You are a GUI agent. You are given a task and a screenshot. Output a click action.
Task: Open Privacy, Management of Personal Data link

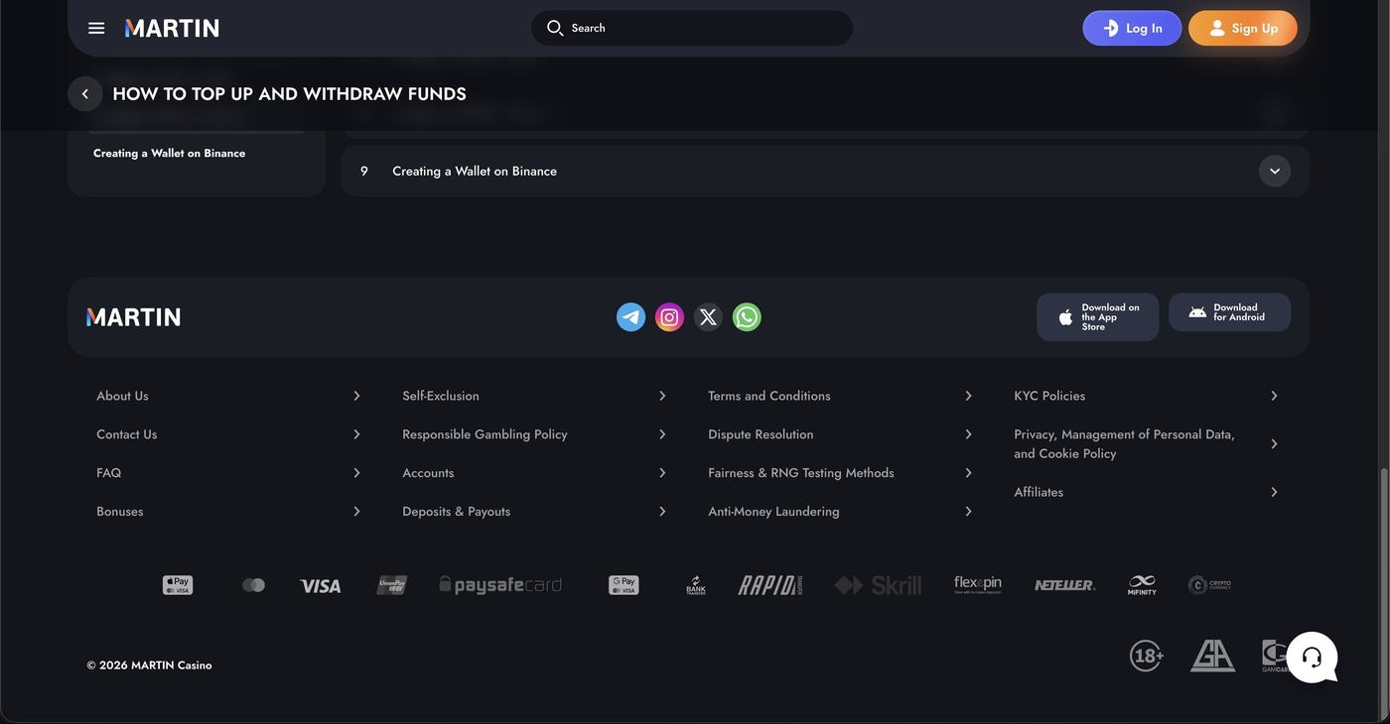pyautogui.click(x=1124, y=443)
